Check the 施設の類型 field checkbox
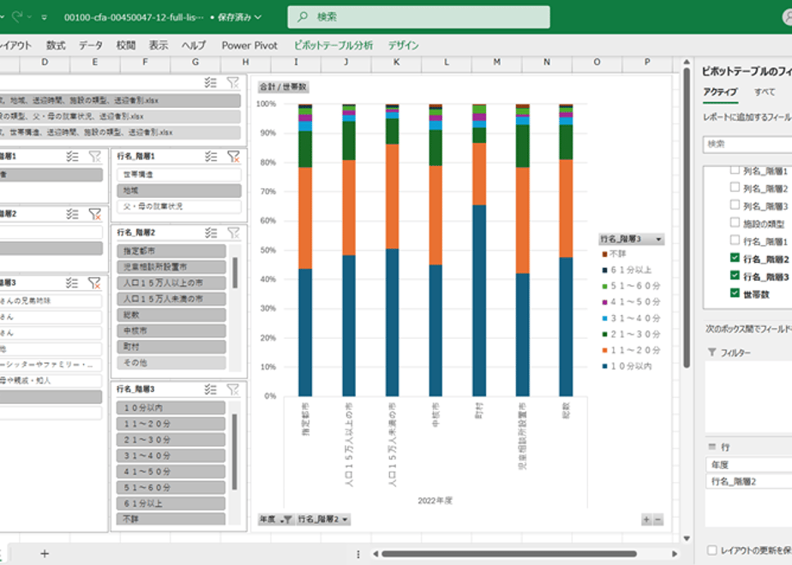Image resolution: width=792 pixels, height=565 pixels. point(735,223)
